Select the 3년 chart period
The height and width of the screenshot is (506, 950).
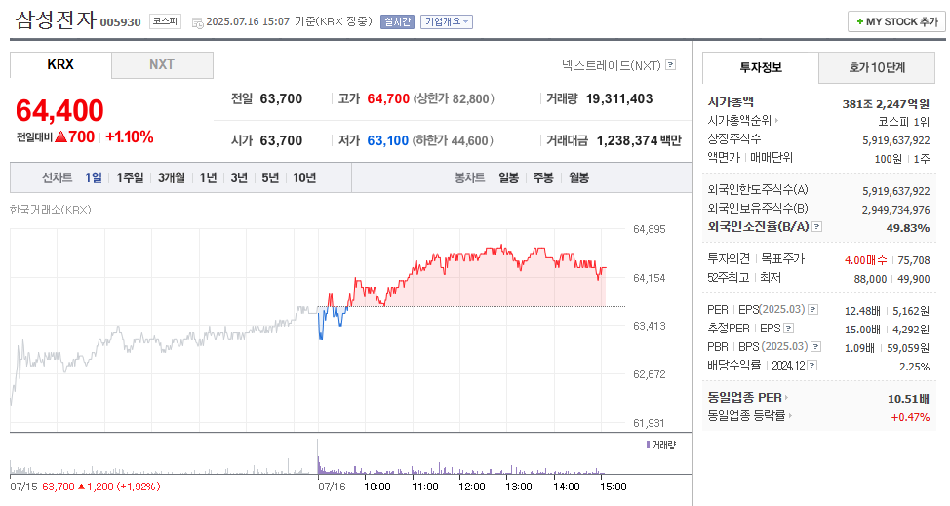pyautogui.click(x=239, y=178)
